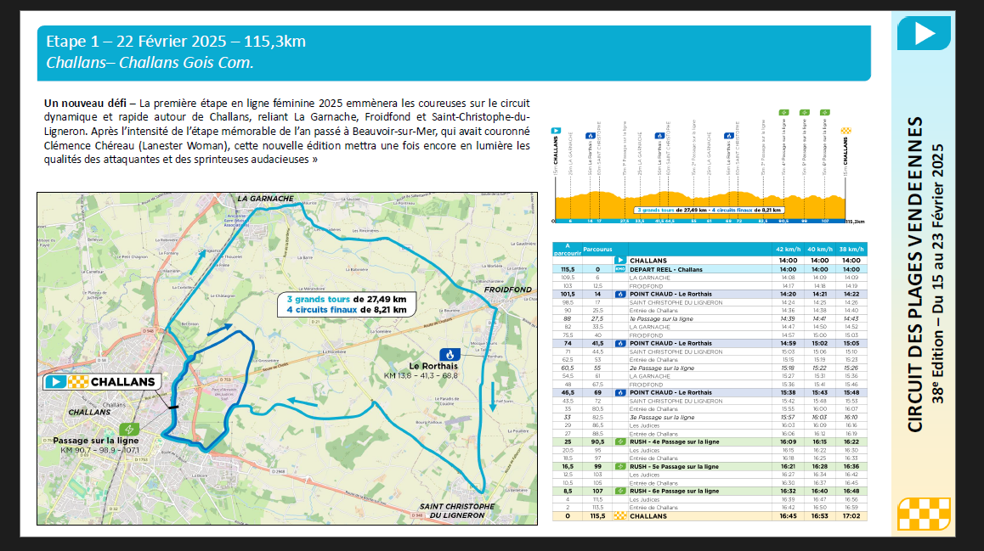Click the flame icon in the km 14 POINT CHAUD row
Screen dimensions: 984x551
point(620,294)
